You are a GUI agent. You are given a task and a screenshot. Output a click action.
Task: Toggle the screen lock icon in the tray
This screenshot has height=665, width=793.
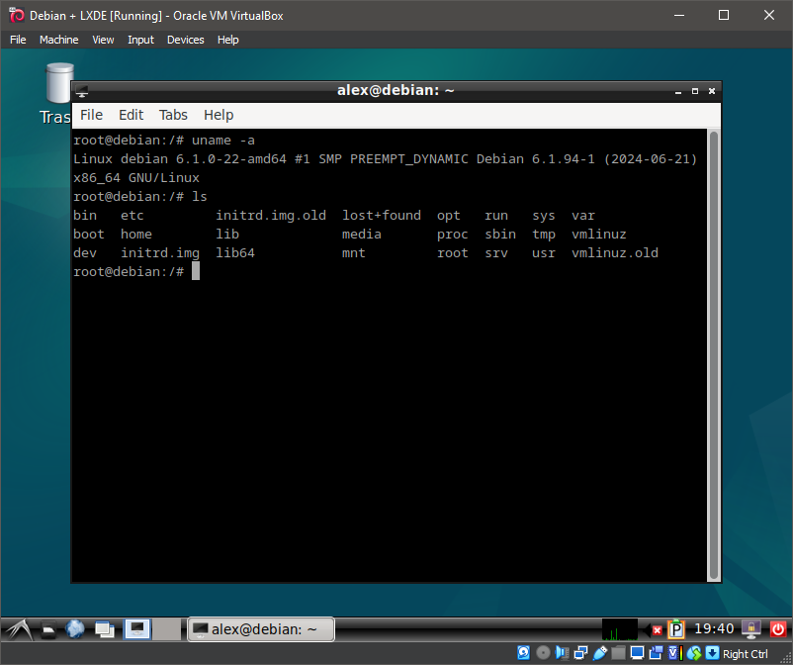pos(751,628)
